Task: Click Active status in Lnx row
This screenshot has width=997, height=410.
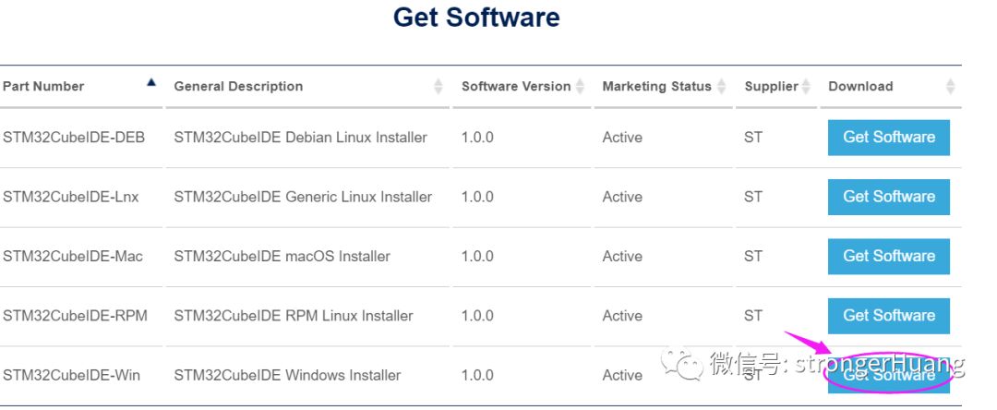Action: (x=622, y=197)
